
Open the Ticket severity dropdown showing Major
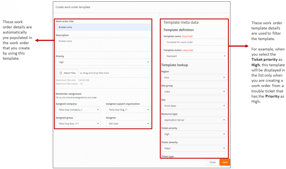coord(194,148)
